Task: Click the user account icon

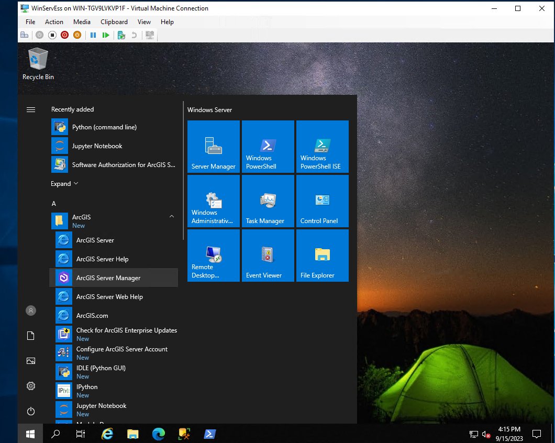Action: tap(31, 311)
